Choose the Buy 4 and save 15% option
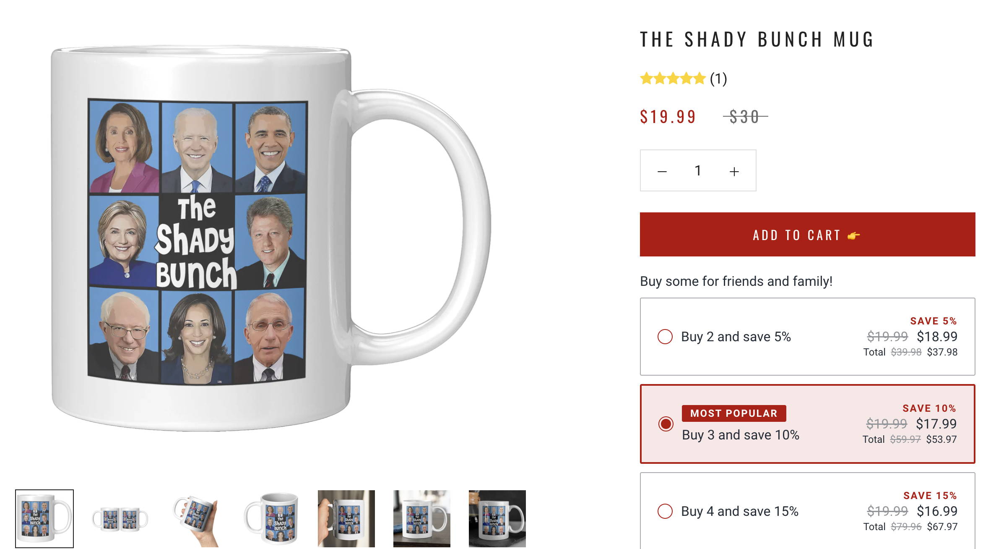This screenshot has height=549, width=983. pos(807,511)
